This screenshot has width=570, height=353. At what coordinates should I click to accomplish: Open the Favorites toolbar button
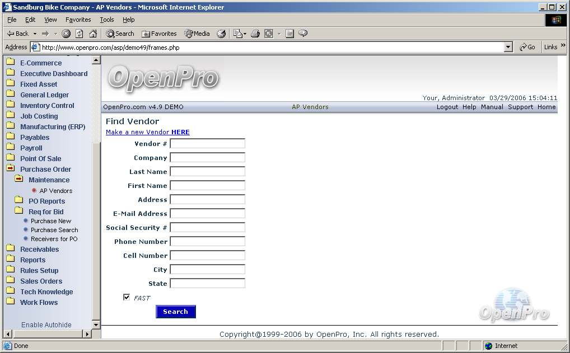tap(159, 34)
